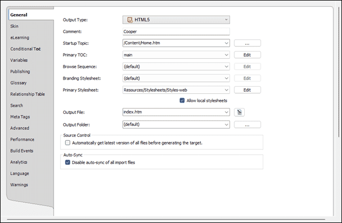
Task: Click Edit button for Primary TOC
Action: point(247,55)
